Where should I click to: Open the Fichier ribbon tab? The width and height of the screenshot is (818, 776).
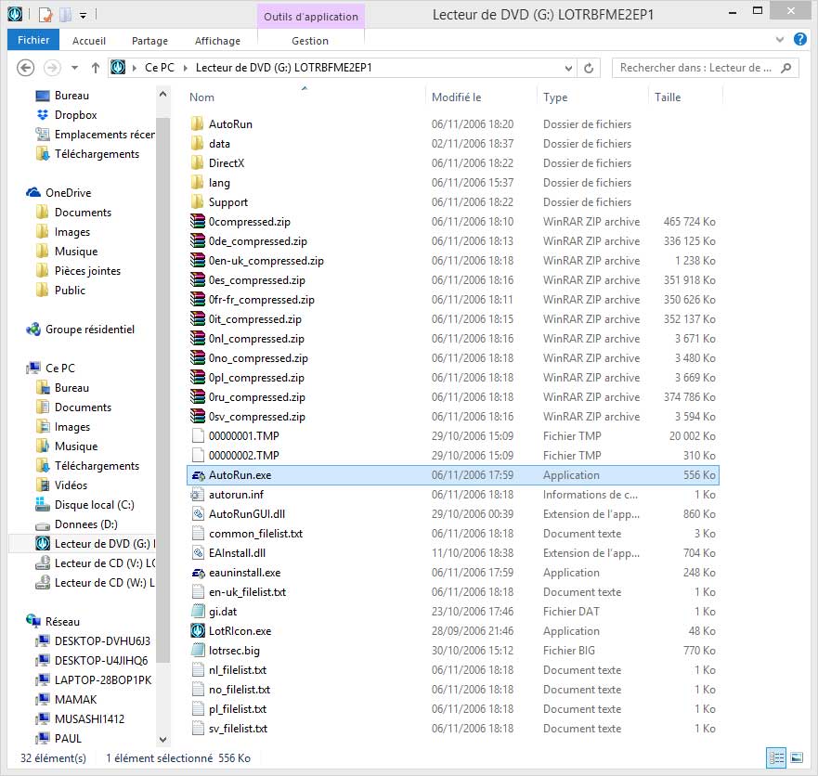point(33,40)
